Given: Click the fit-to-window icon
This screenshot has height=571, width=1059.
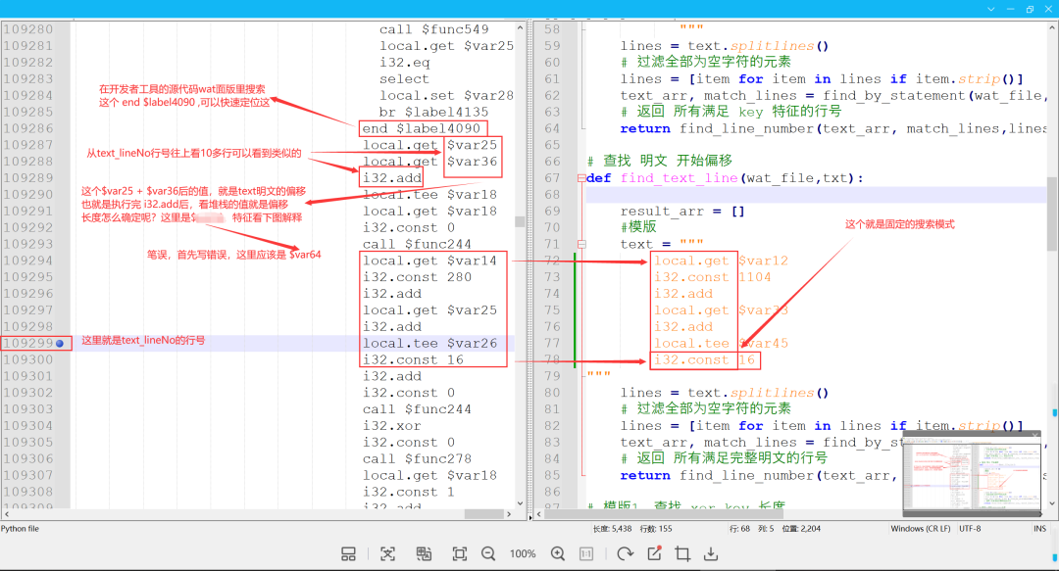Looking at the screenshot, I should click(459, 554).
